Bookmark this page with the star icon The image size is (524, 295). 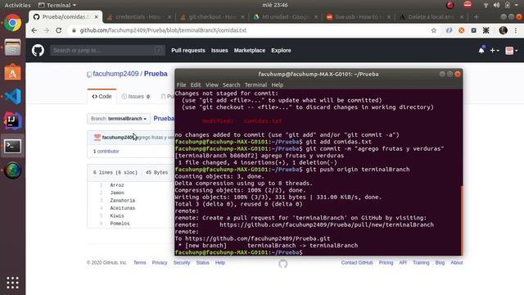click(x=434, y=30)
